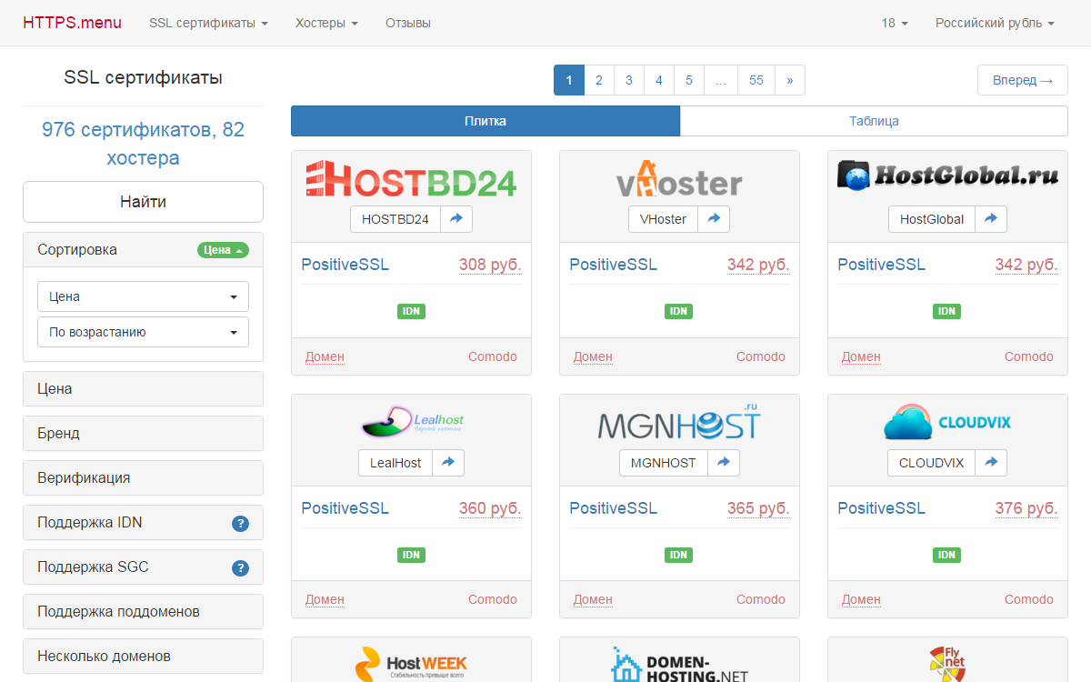Expand the Поддержка IDN filter panel

(x=143, y=522)
